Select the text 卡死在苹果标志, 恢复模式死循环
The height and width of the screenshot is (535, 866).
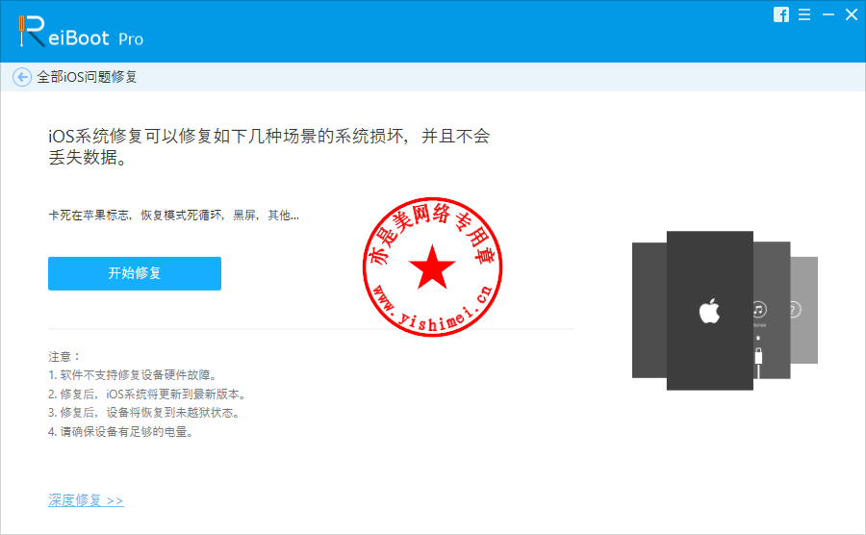click(x=136, y=216)
